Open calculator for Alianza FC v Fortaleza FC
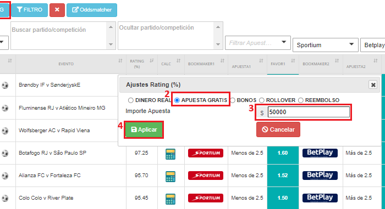Image resolution: width=385 pixels, height=209 pixels. (x=170, y=177)
